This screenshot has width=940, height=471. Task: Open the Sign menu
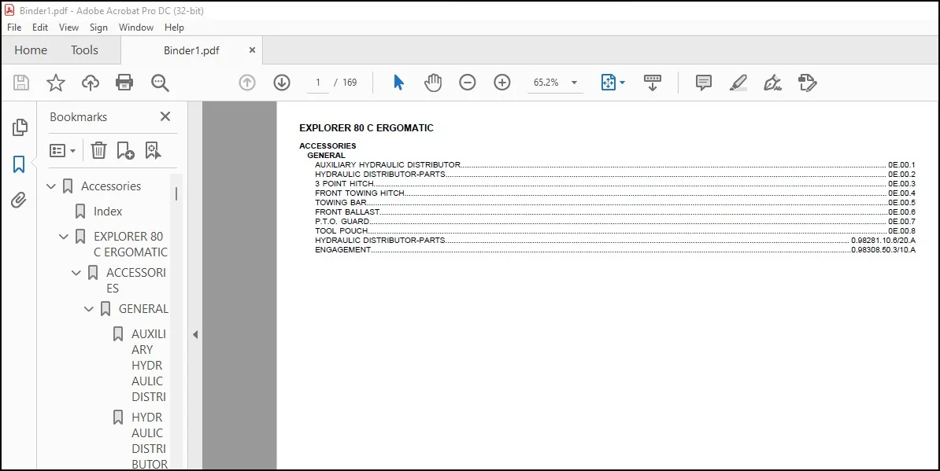[x=99, y=28]
